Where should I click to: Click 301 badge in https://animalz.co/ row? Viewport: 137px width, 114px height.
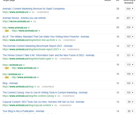tap(7, 68)
